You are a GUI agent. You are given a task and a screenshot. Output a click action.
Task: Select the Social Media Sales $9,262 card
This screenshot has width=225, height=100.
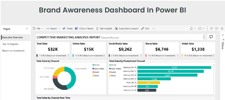pyautogui.click(x=125, y=50)
